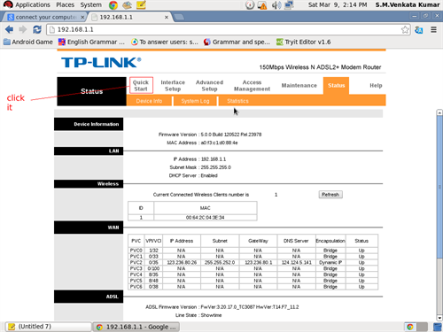Click the translate extension icon
Viewport: 443px width, 332px height.
click(419, 30)
